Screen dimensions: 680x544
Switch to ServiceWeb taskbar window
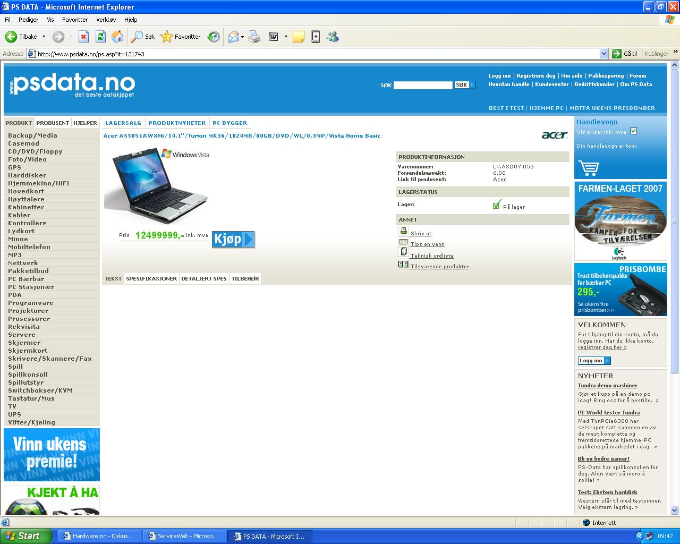(x=184, y=536)
